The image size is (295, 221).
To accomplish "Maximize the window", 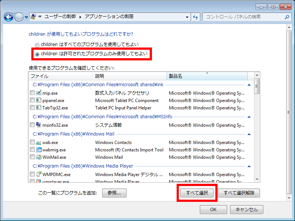I will coord(273,7).
